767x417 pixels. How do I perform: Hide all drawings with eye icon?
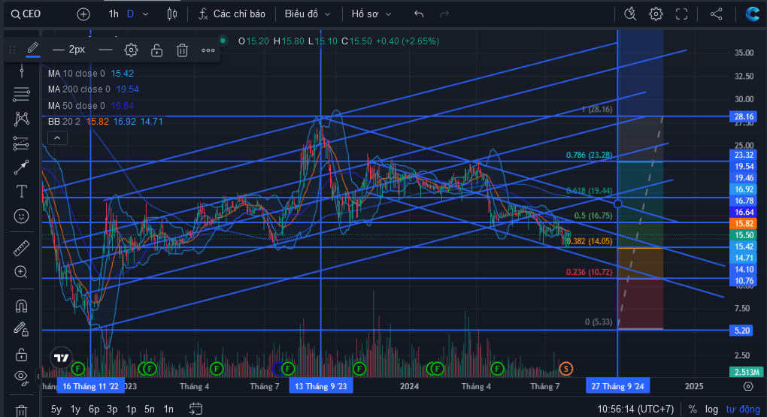tap(21, 377)
